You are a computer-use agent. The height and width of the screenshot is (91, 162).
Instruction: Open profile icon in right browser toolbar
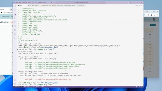[x=152, y=15]
